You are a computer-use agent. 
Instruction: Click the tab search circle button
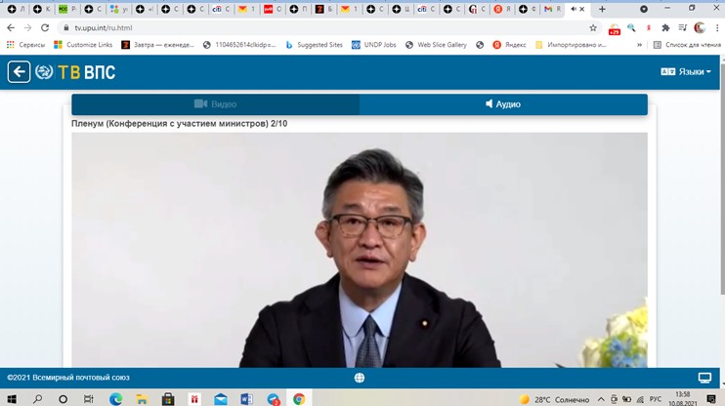click(x=644, y=9)
